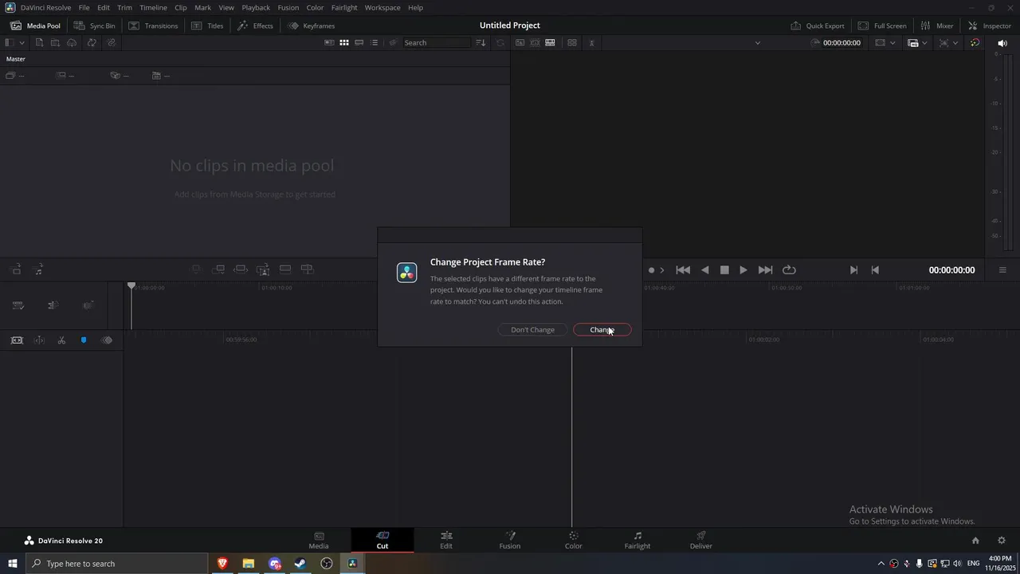The image size is (1020, 574).
Task: Toggle the Loop playback button
Action: point(789,270)
